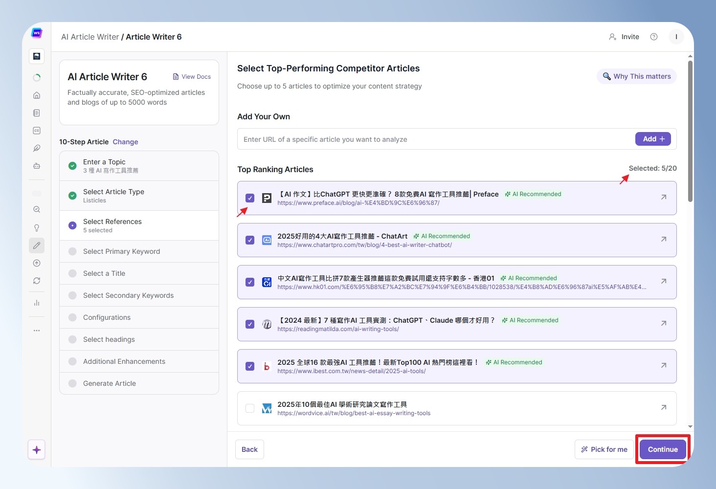
Task: Open Why This matters button
Action: (637, 76)
